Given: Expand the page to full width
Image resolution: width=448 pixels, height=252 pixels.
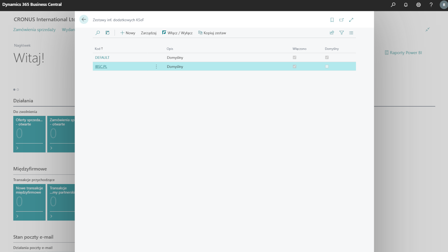Looking at the screenshot, I should pos(351,20).
